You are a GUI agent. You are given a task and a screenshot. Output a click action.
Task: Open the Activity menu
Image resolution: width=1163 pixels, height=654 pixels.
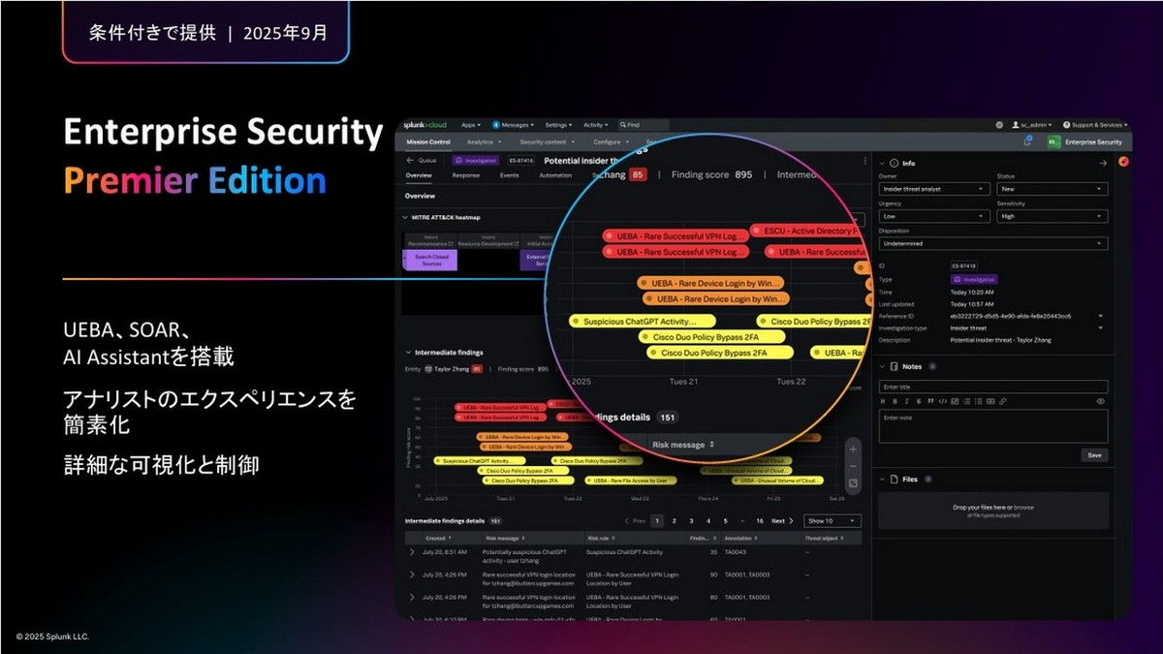[x=595, y=125]
